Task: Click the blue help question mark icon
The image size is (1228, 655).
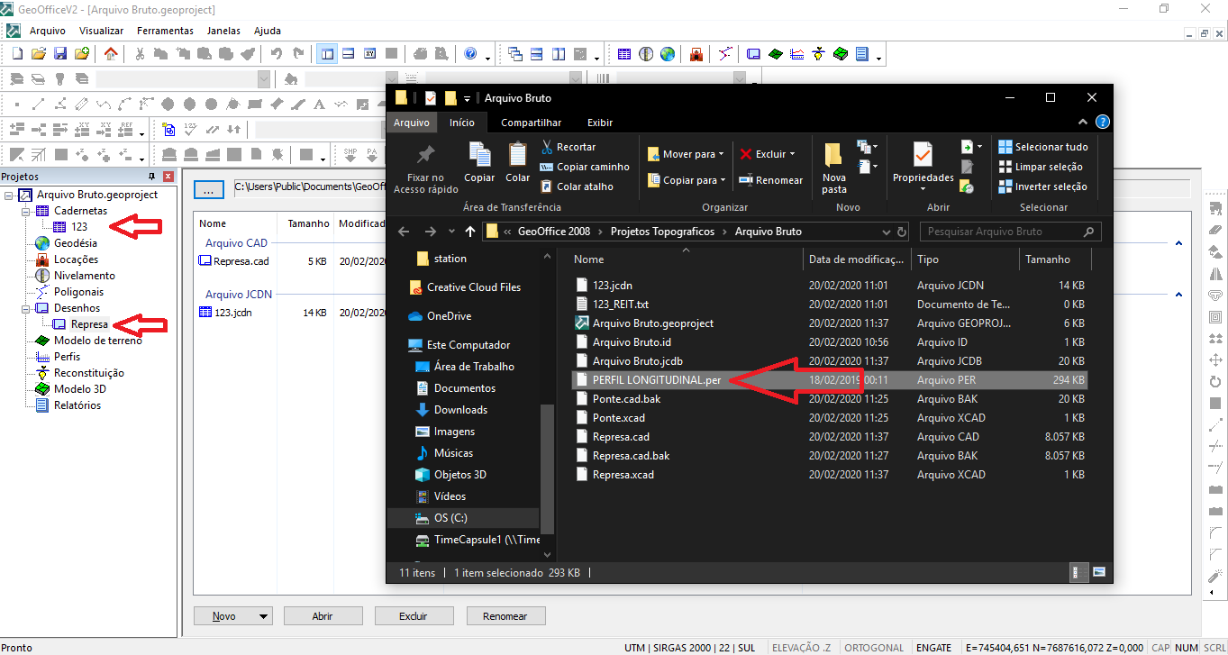Action: pyautogui.click(x=470, y=54)
